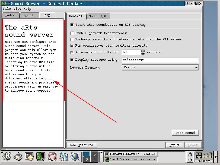
Task: Open the Control Center panel icon
Action: [40, 156]
